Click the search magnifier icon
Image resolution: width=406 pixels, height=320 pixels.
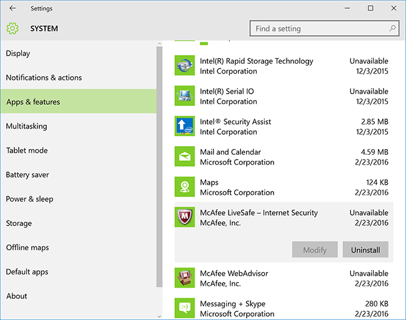coord(392,28)
